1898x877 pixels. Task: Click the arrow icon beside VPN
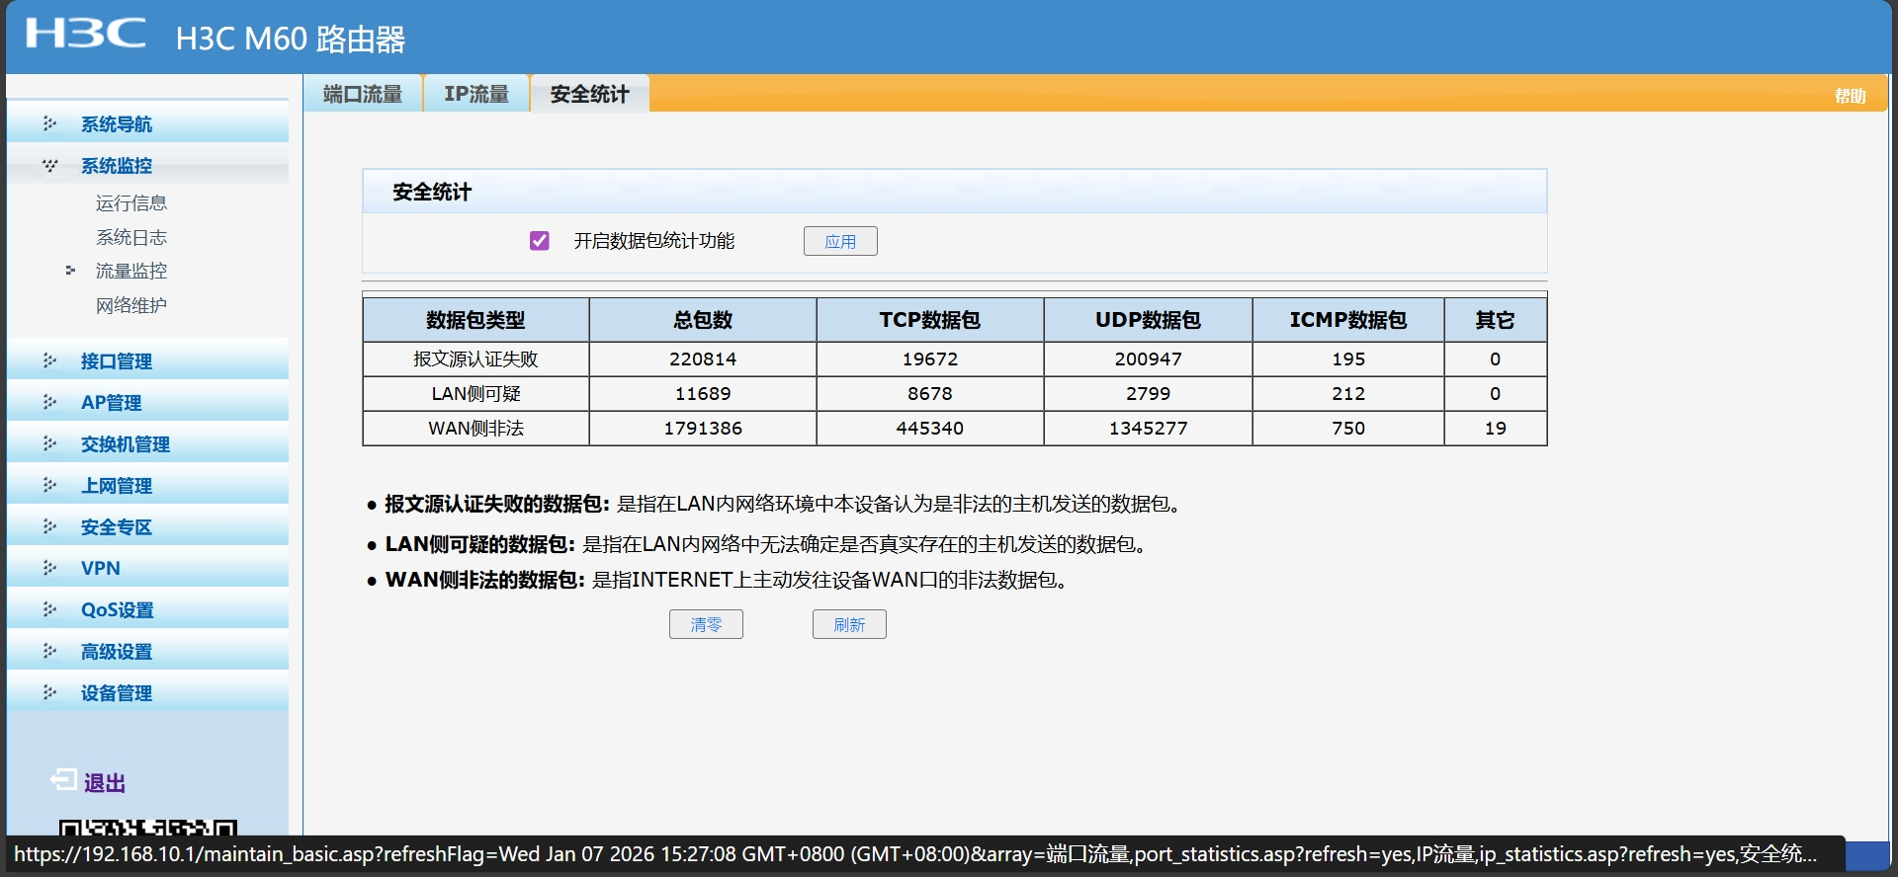coord(49,568)
